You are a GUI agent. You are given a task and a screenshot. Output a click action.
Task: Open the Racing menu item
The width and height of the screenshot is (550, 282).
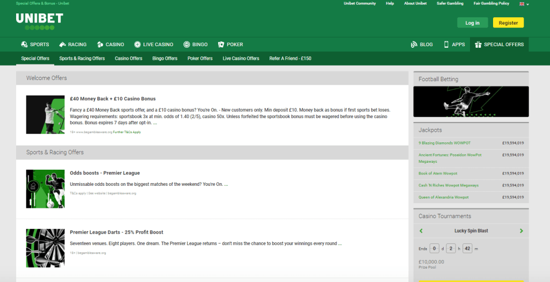[73, 45]
